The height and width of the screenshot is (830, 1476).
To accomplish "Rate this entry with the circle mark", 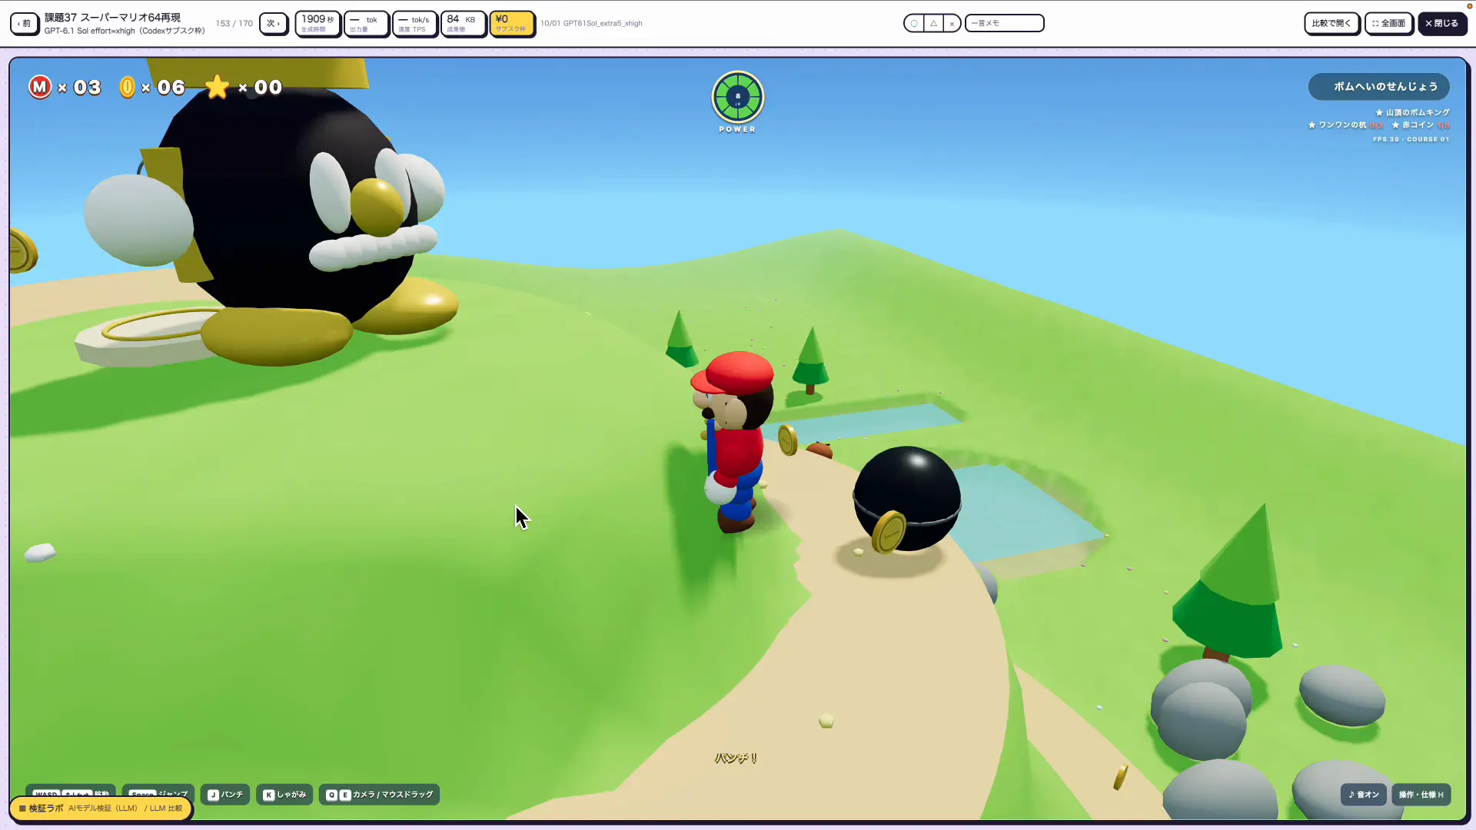I will click(x=914, y=23).
